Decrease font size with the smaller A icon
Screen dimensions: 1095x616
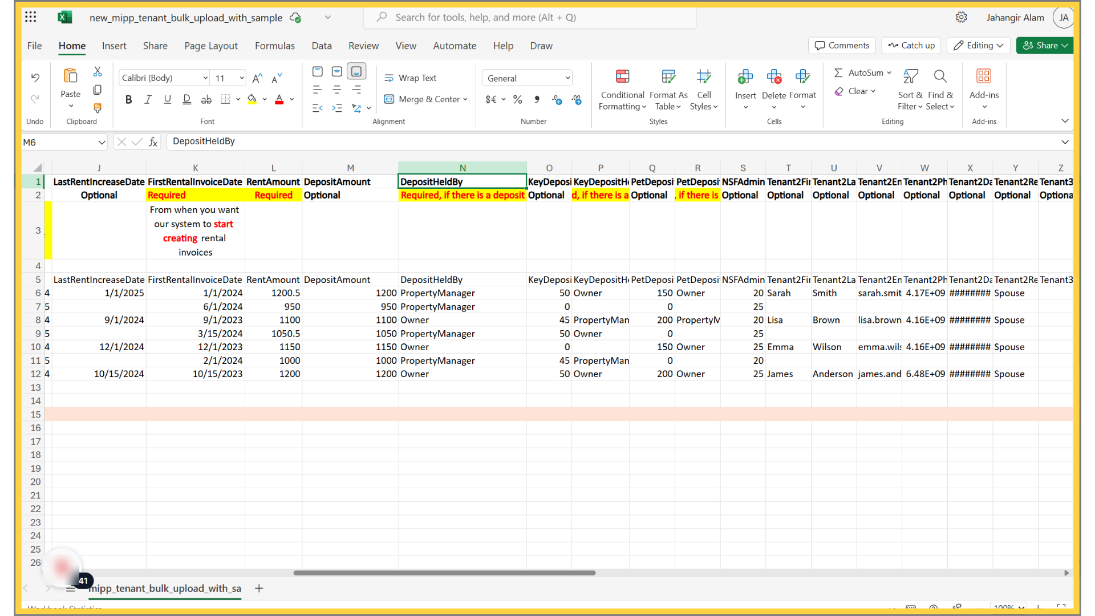[277, 78]
